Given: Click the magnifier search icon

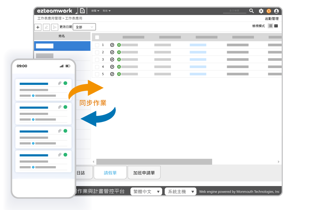Looking at the screenshot, I should coord(252,11).
